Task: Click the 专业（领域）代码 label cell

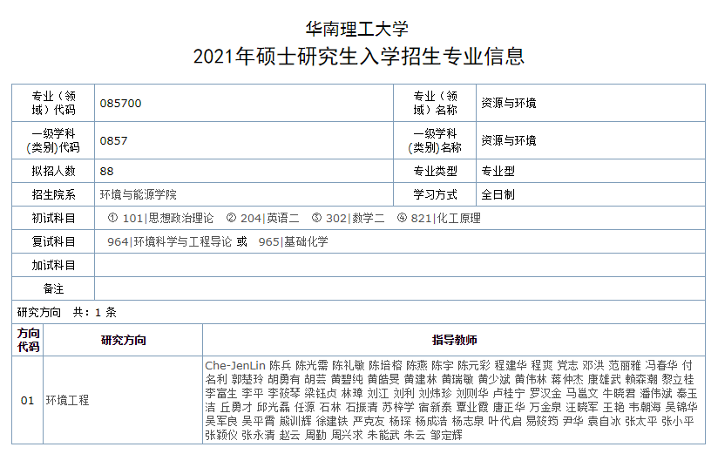Action: [x=53, y=103]
